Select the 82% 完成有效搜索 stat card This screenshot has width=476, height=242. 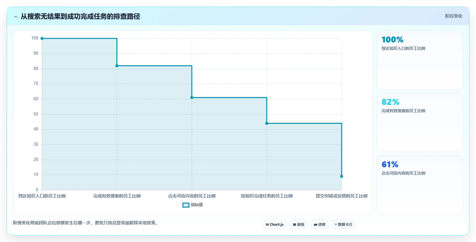(420, 122)
